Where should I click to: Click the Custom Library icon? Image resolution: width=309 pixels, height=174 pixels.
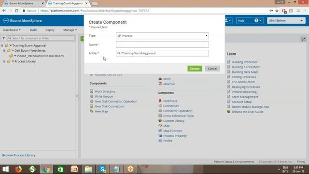tap(160, 120)
